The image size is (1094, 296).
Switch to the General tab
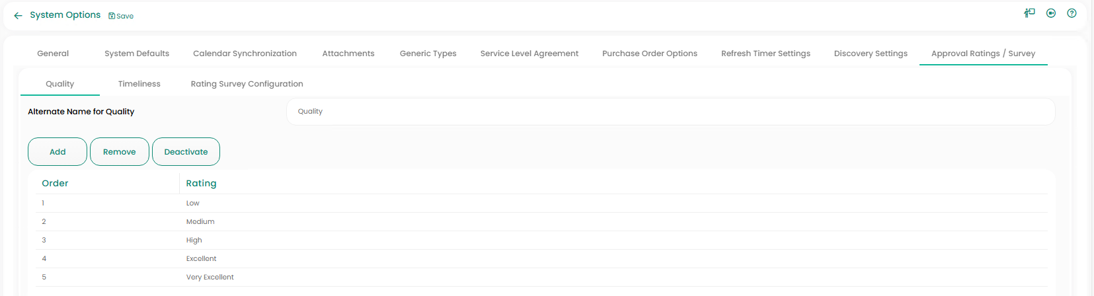pyautogui.click(x=53, y=54)
